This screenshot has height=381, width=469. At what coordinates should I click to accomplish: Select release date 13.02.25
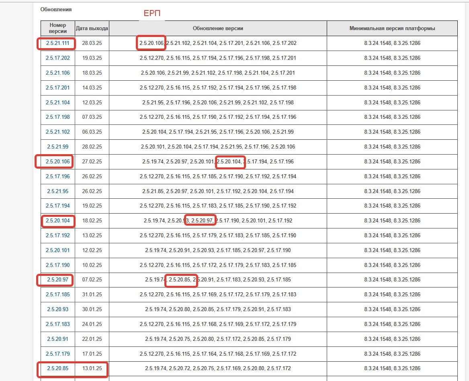point(92,236)
